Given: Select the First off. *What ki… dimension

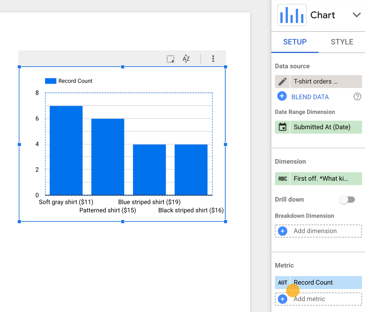Looking at the screenshot, I should (326, 179).
